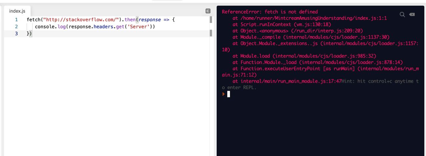The height and width of the screenshot is (156, 426).
Task: Click the "fetch" call in line 1
Action: pos(33,20)
